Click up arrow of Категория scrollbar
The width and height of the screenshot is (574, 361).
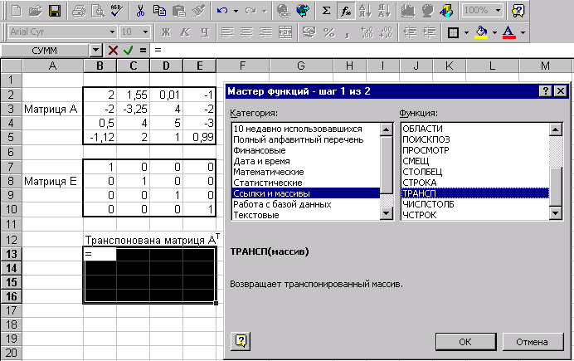[x=387, y=129]
